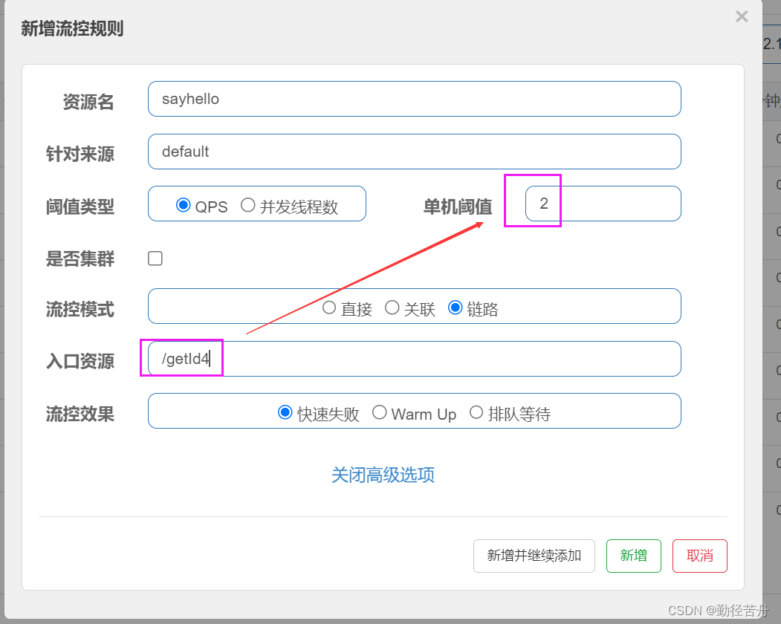This screenshot has height=624, width=781.
Task: Close the 新增流控规则 dialog with X
Action: click(742, 16)
